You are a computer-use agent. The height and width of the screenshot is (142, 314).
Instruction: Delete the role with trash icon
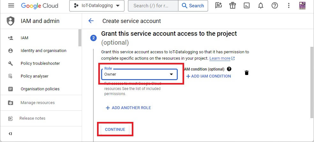[x=246, y=73]
